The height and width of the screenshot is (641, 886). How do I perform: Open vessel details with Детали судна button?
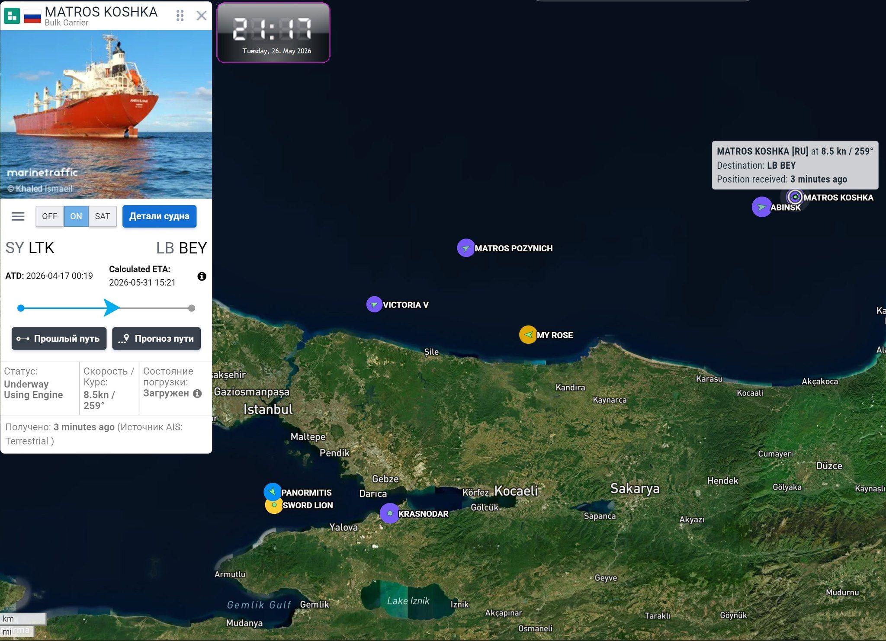coord(159,216)
